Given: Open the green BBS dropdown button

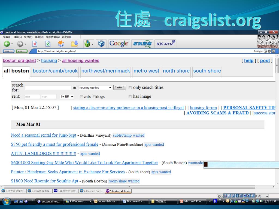Looking at the screenshot, I should (22, 51).
